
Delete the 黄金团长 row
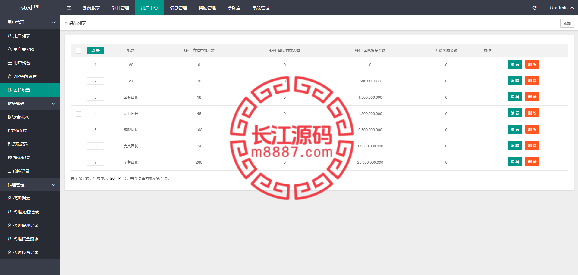[532, 97]
